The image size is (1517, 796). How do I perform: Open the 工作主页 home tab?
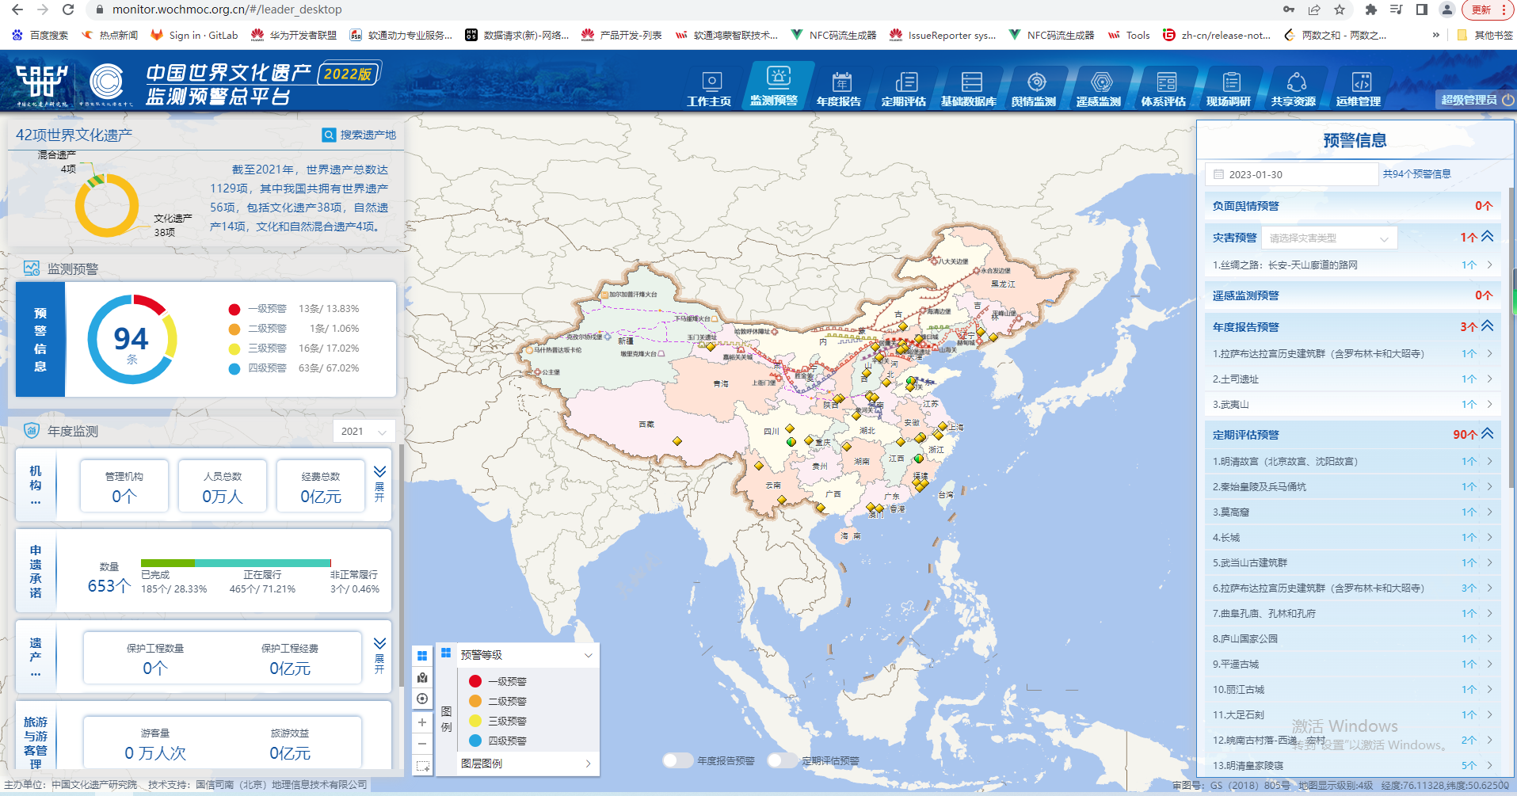coord(709,89)
